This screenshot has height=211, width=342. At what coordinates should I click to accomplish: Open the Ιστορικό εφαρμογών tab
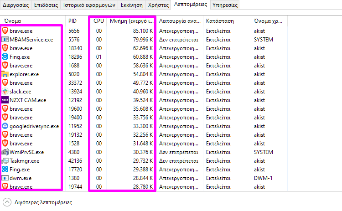click(89, 5)
